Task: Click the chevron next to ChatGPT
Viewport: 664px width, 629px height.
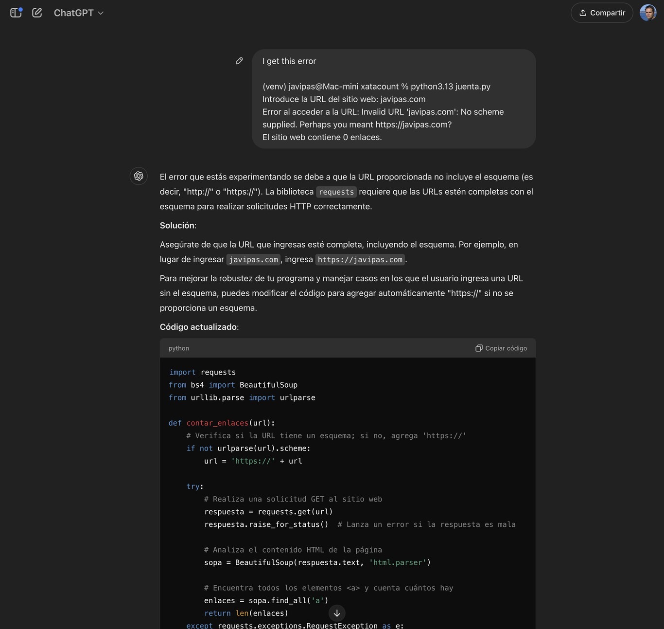Action: pyautogui.click(x=101, y=13)
